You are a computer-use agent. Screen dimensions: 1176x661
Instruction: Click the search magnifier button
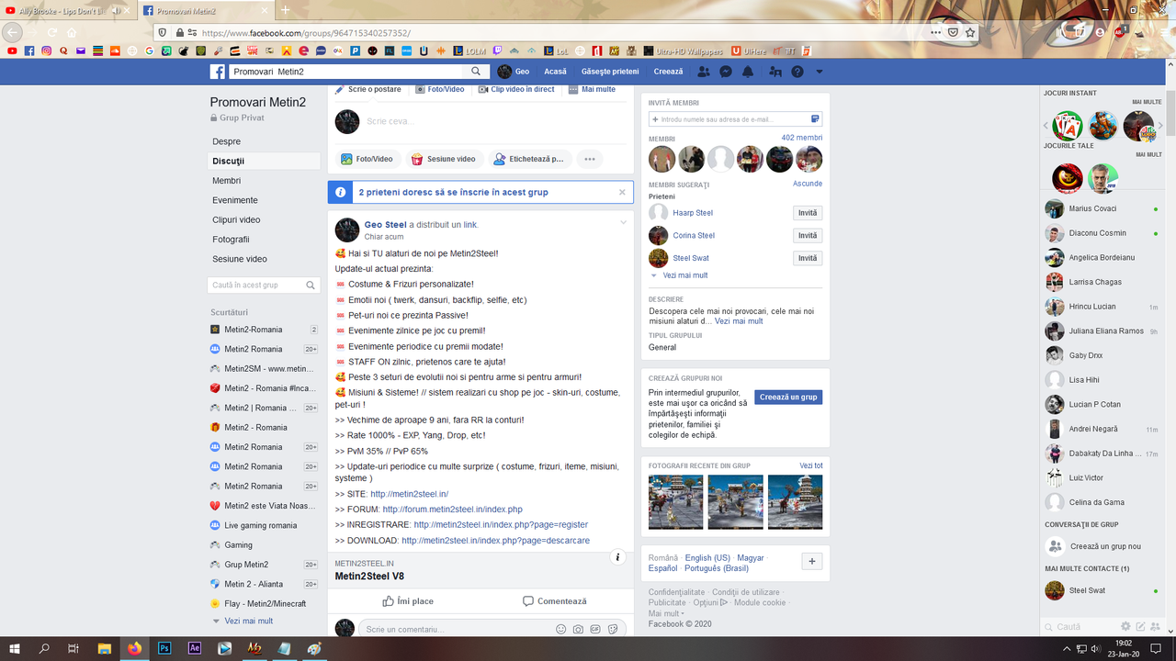476,72
